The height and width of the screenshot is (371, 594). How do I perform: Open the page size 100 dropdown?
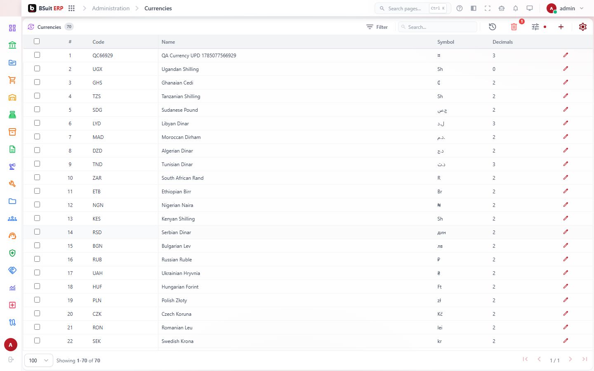39,360
